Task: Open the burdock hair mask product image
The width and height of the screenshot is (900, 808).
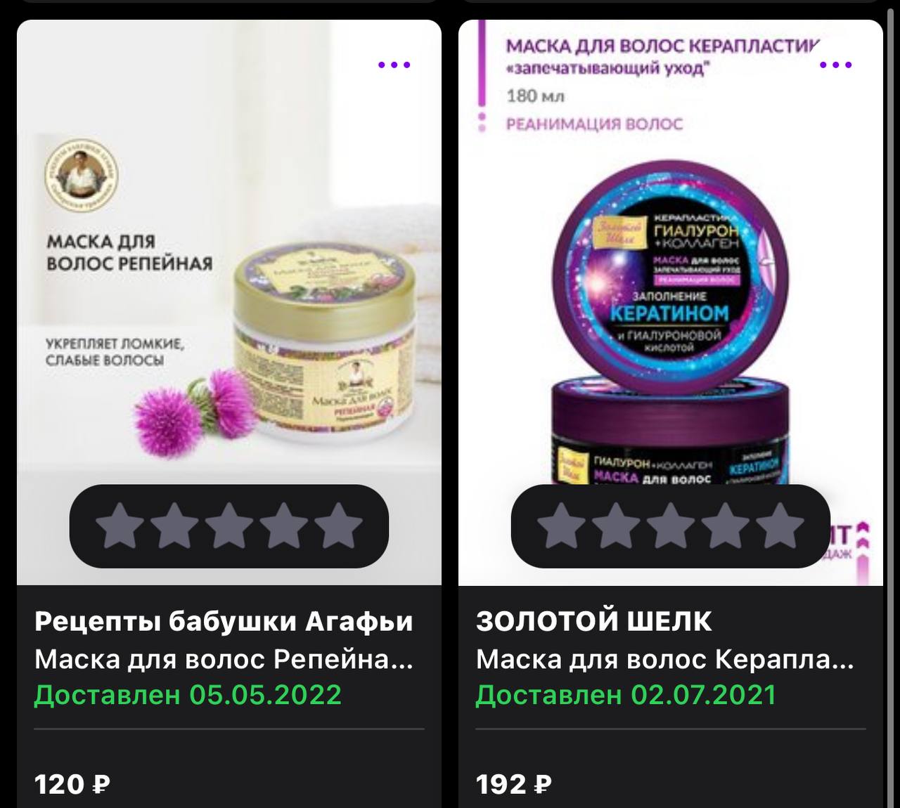Action: point(229,302)
